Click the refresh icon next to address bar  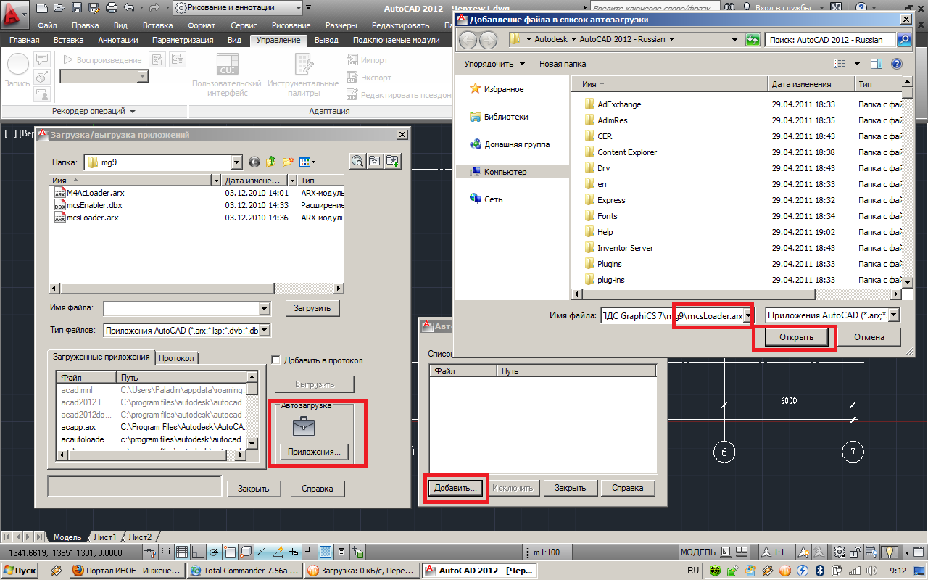point(753,40)
